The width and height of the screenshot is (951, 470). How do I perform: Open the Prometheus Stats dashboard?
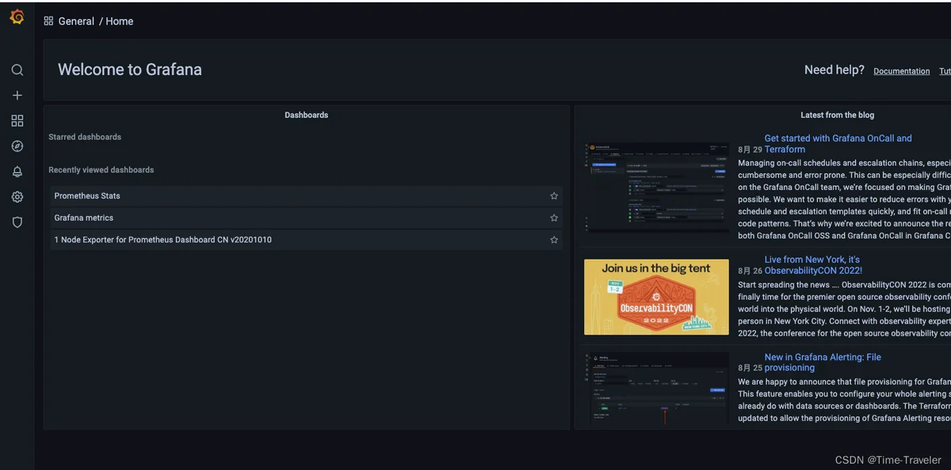click(306, 196)
